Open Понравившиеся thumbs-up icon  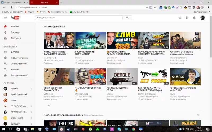coord(5,76)
